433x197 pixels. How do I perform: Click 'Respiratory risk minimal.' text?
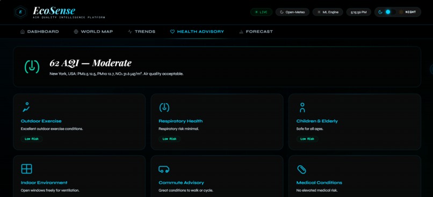(178, 129)
